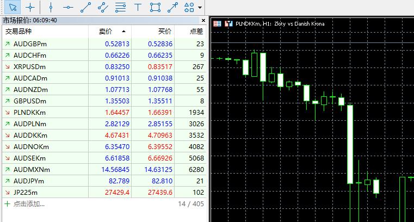Sort by the 买价 column header

153,32
